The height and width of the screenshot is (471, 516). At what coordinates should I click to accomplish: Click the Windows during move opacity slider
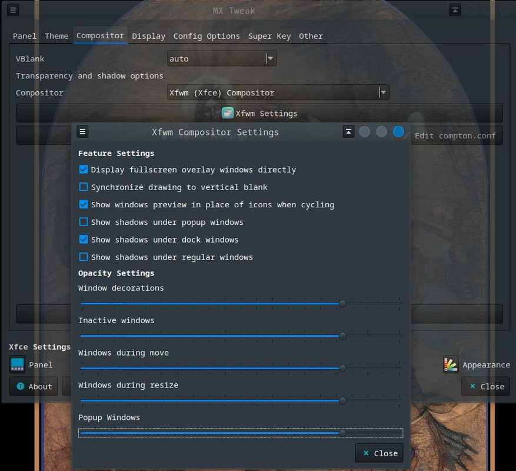coord(241,368)
